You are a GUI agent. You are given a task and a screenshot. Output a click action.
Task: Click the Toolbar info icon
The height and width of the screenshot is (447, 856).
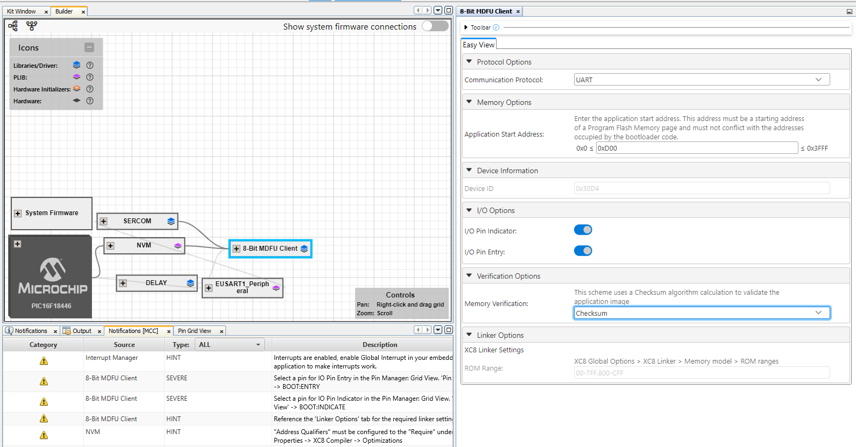(496, 27)
